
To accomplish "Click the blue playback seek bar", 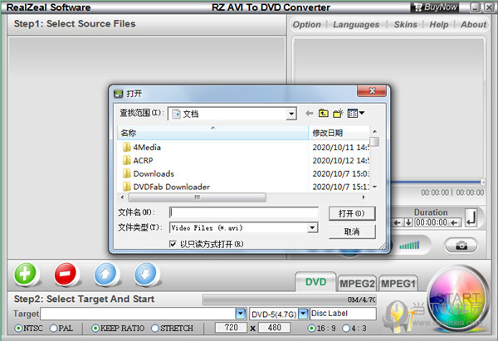I will click(436, 183).
